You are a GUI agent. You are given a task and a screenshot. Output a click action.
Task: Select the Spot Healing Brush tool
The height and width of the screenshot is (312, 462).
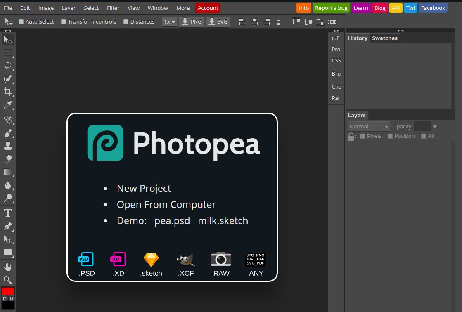tap(8, 120)
